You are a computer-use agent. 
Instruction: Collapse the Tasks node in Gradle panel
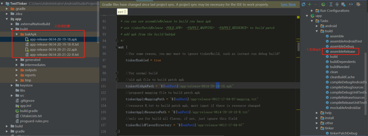312,21
